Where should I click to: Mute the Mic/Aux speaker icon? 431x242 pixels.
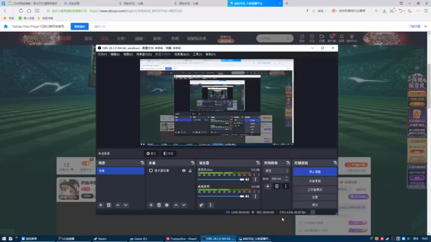[x=247, y=180]
